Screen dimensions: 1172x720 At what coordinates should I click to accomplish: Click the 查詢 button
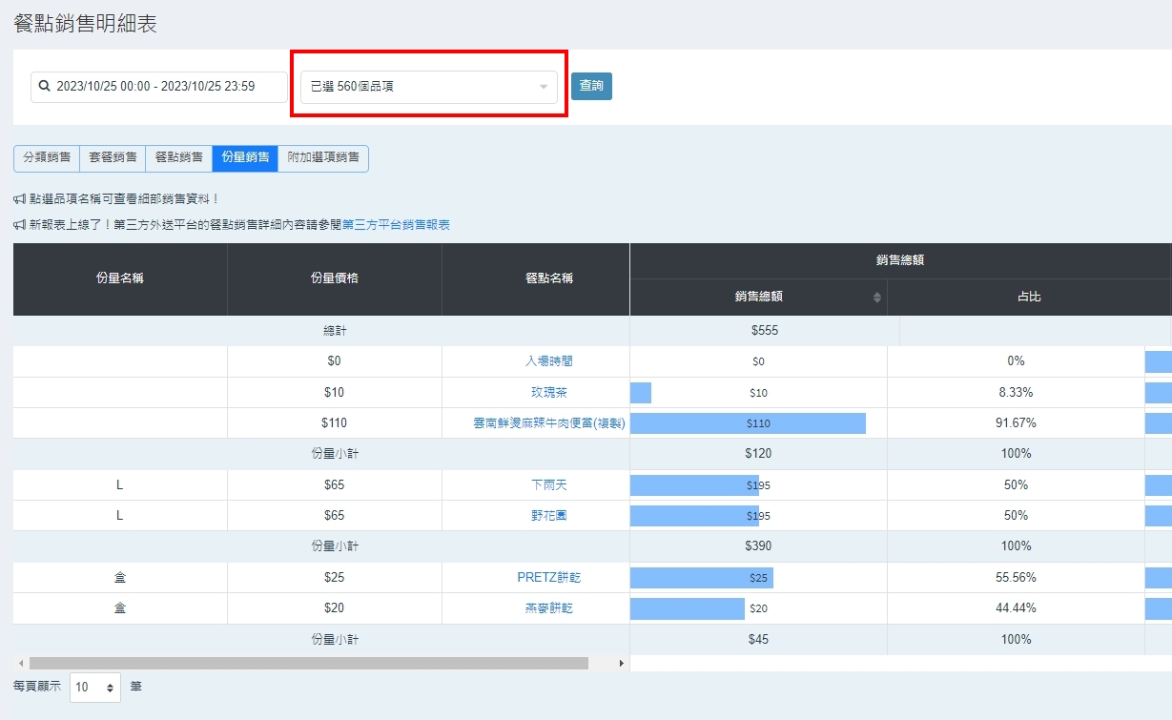coord(591,86)
